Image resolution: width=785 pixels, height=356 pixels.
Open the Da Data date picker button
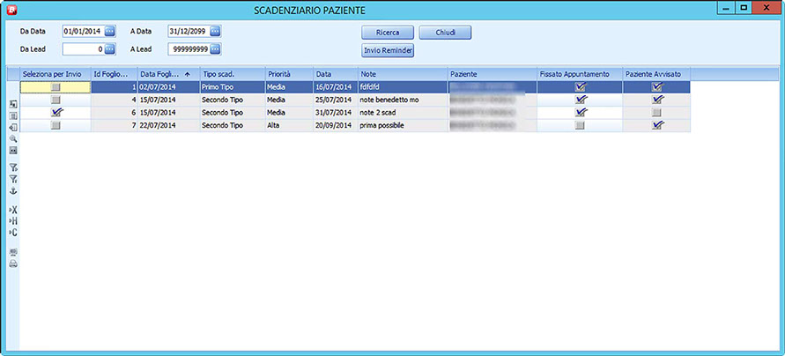point(110,32)
